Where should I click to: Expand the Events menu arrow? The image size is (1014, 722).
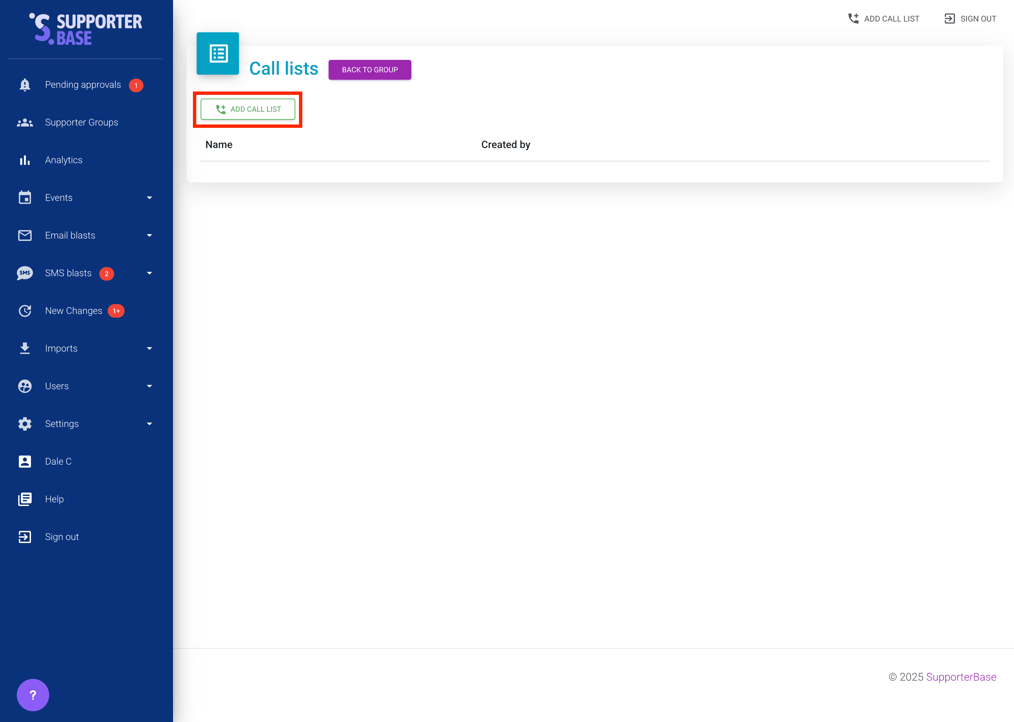149,198
